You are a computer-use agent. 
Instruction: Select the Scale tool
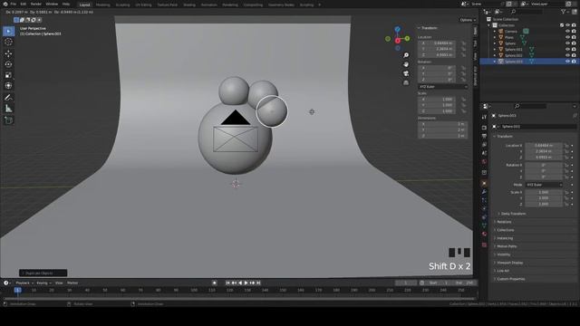(x=8, y=75)
